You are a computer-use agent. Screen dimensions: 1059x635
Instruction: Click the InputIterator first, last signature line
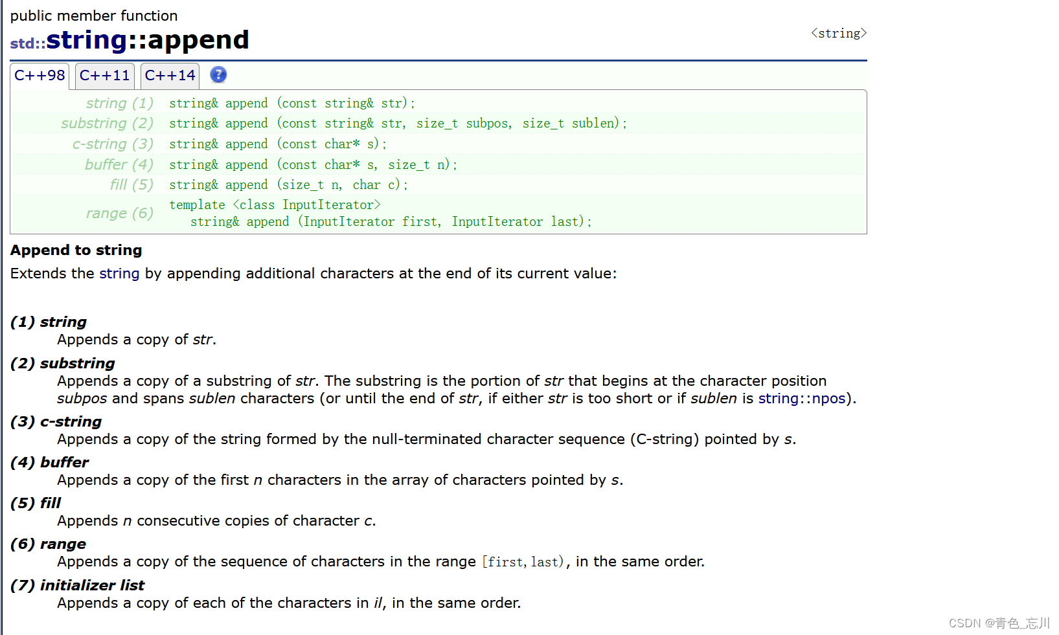coord(391,221)
